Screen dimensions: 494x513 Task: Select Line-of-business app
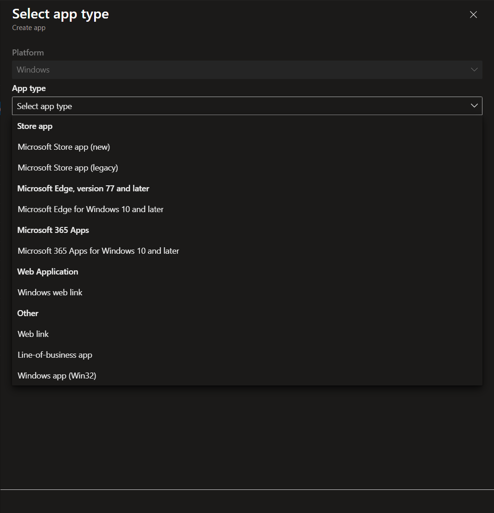click(247, 355)
